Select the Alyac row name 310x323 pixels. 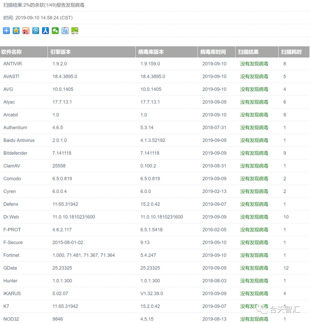[9, 102]
